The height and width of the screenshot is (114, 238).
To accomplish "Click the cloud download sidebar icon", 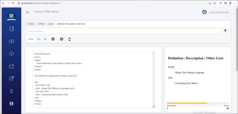I will coord(12,54).
